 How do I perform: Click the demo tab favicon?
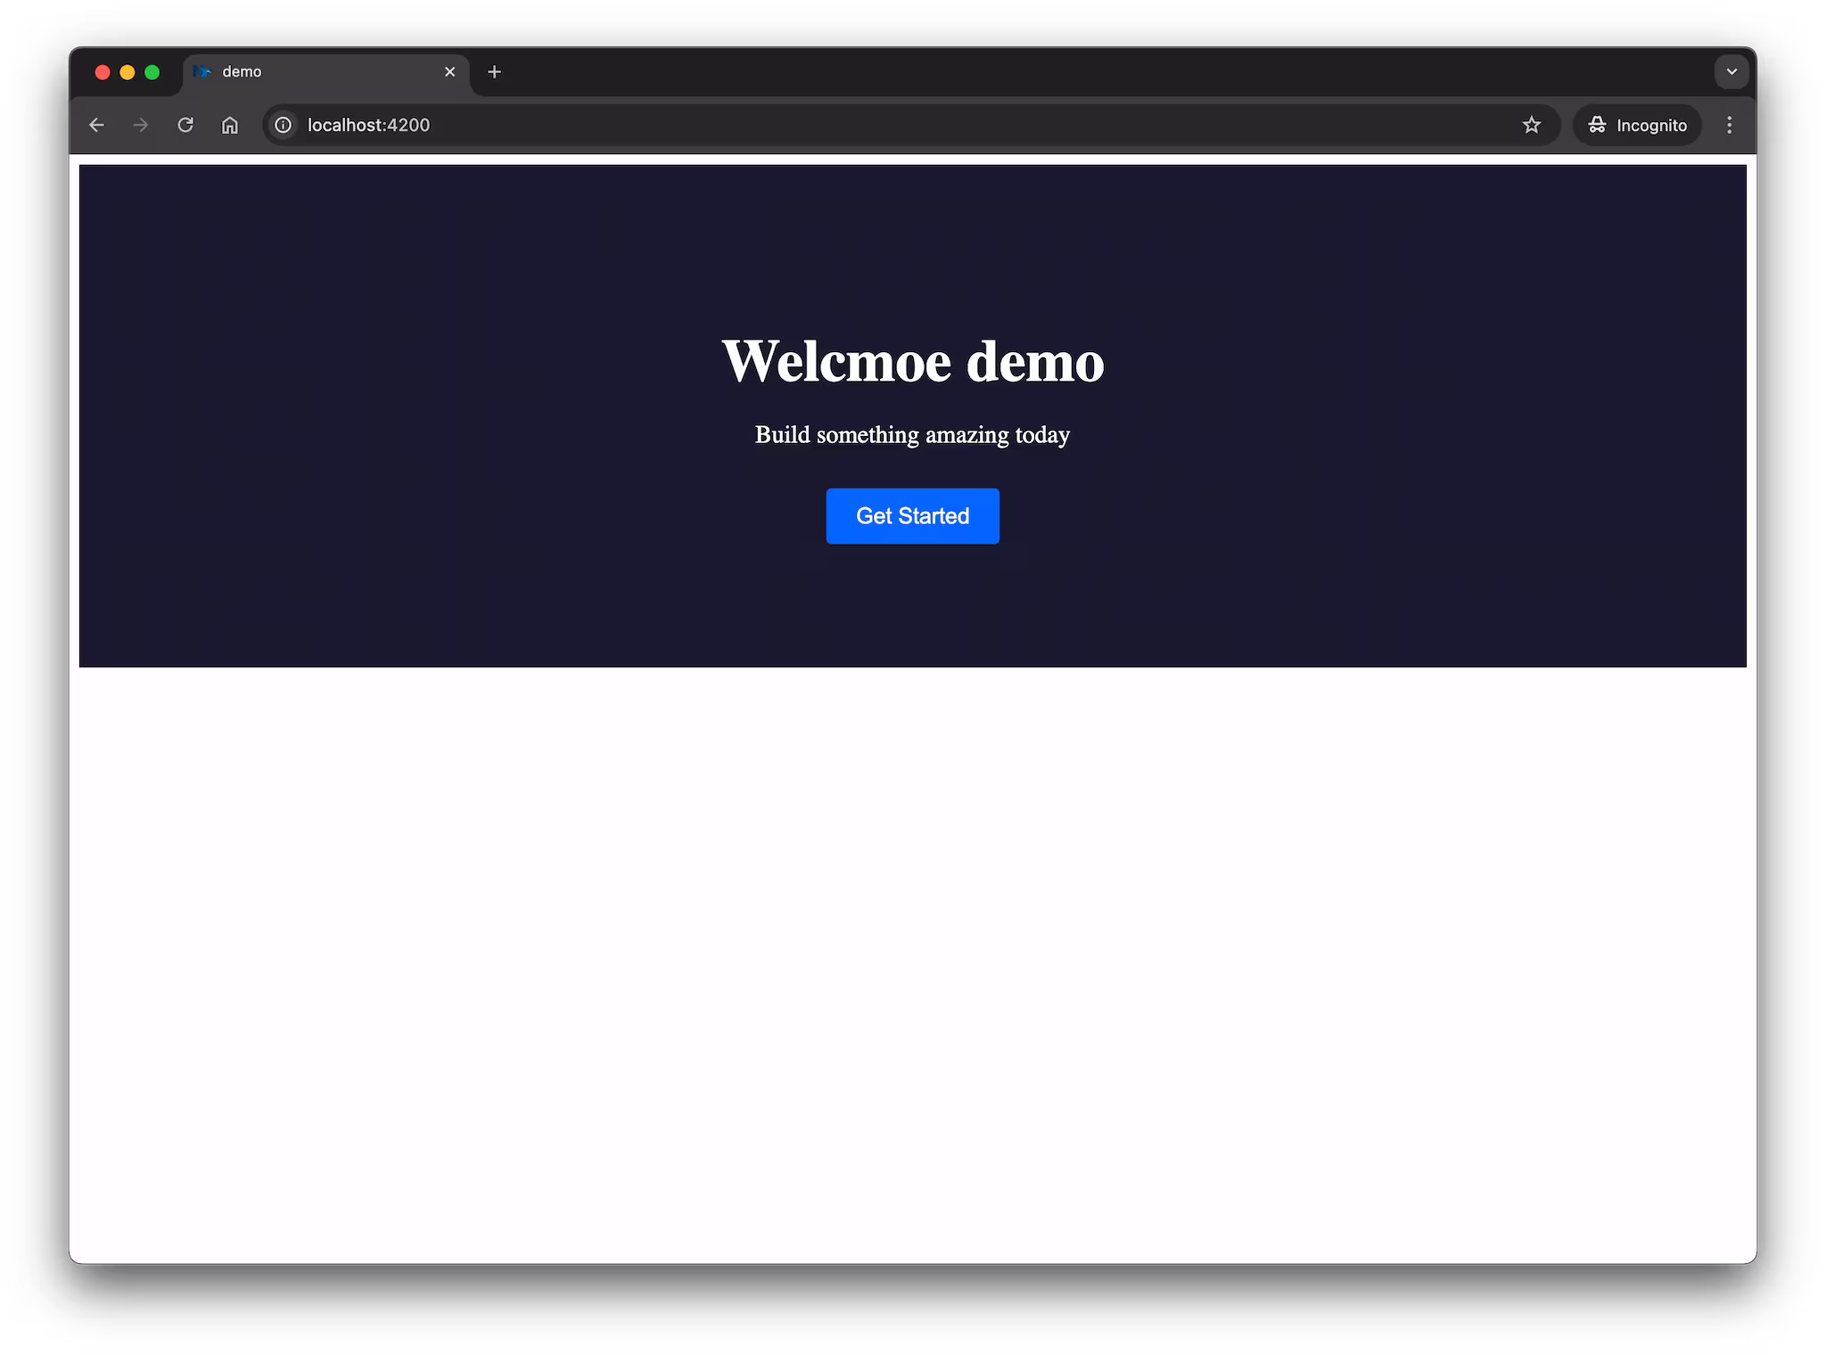click(202, 72)
